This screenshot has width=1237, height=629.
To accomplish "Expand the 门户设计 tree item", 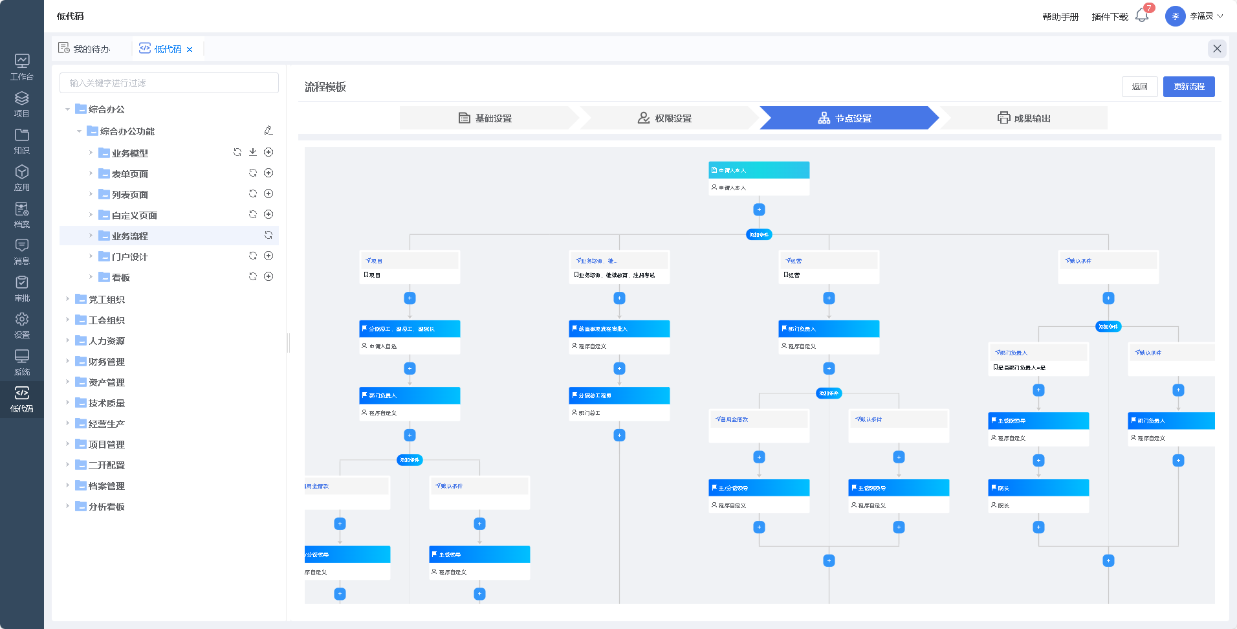I will (x=91, y=256).
